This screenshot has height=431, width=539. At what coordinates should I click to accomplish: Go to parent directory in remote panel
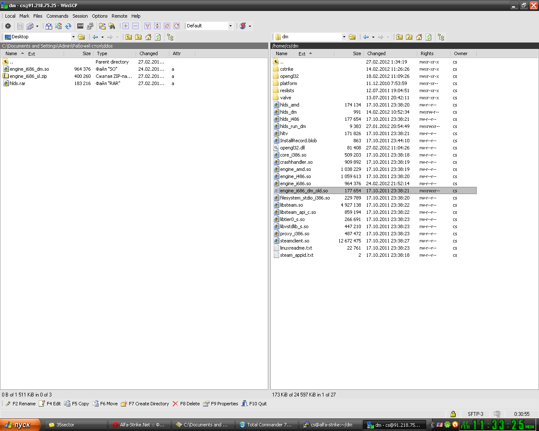(399, 37)
